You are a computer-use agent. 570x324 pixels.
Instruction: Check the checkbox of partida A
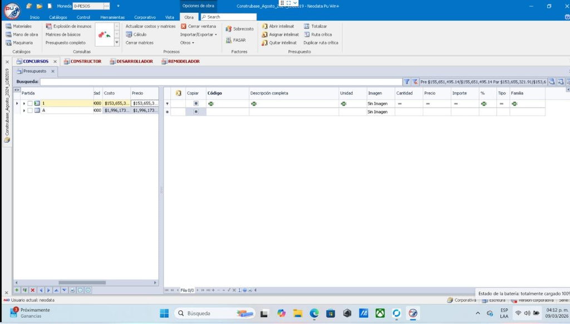(x=30, y=110)
